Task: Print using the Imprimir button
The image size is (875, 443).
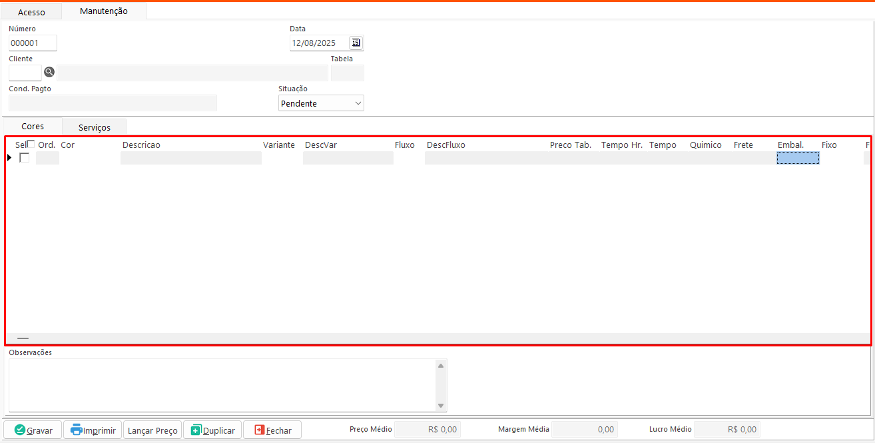Action: pos(93,430)
